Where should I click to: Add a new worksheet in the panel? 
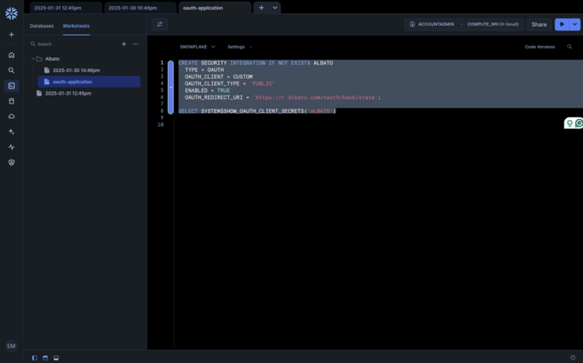click(x=124, y=44)
